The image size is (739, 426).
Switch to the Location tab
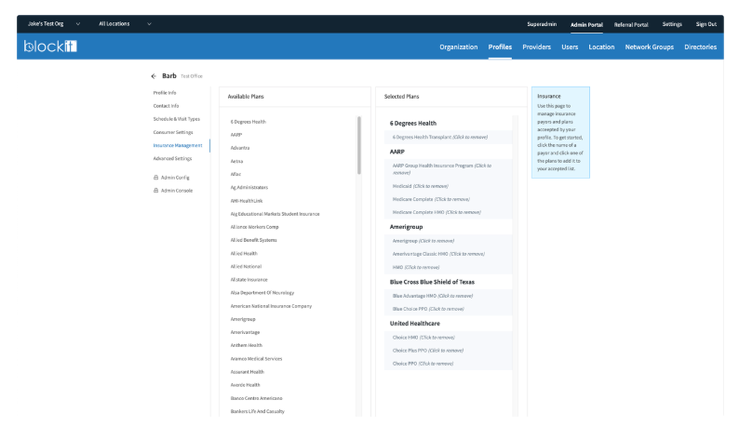(x=601, y=47)
